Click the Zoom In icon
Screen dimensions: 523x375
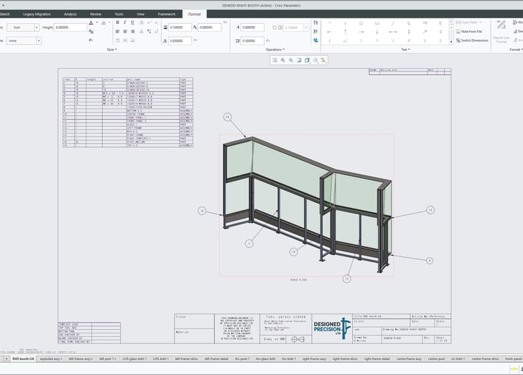[x=283, y=60]
